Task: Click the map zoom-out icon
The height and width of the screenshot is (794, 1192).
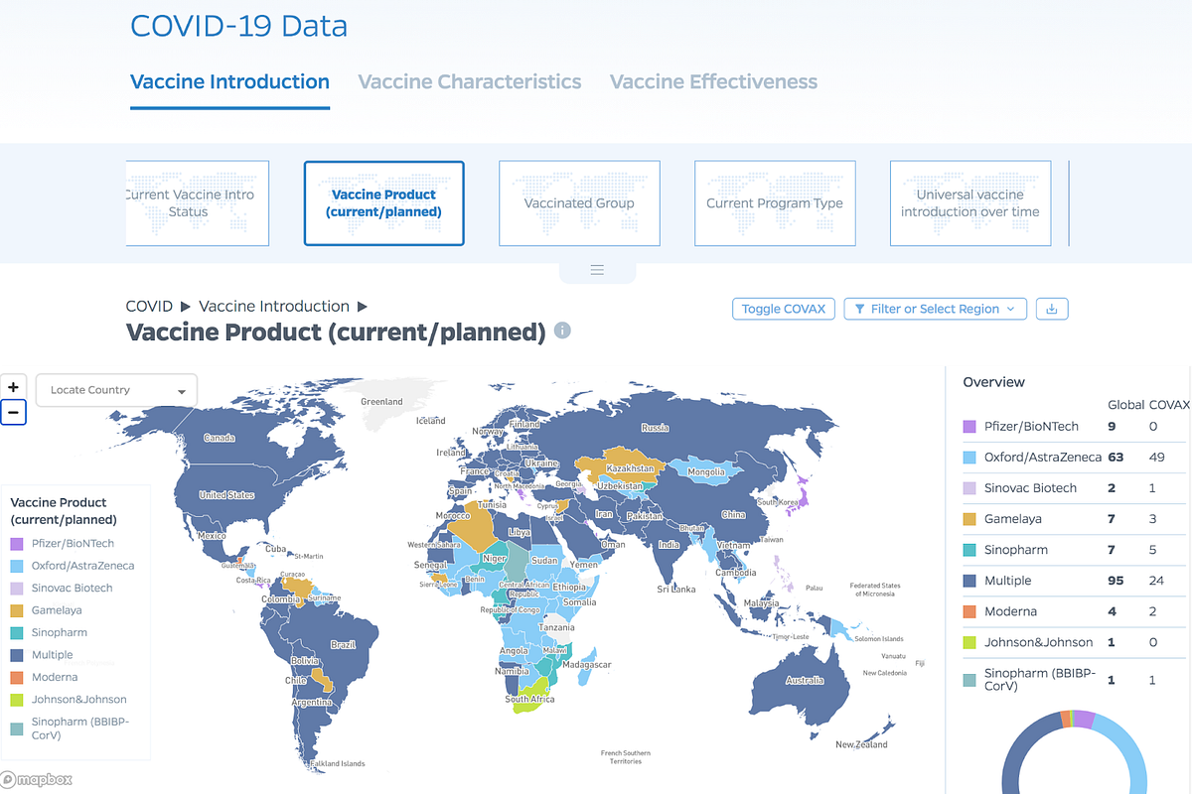Action: (13, 412)
